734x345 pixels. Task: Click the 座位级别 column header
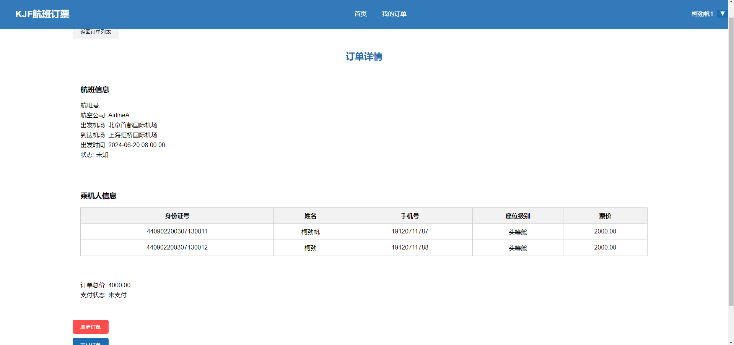518,216
